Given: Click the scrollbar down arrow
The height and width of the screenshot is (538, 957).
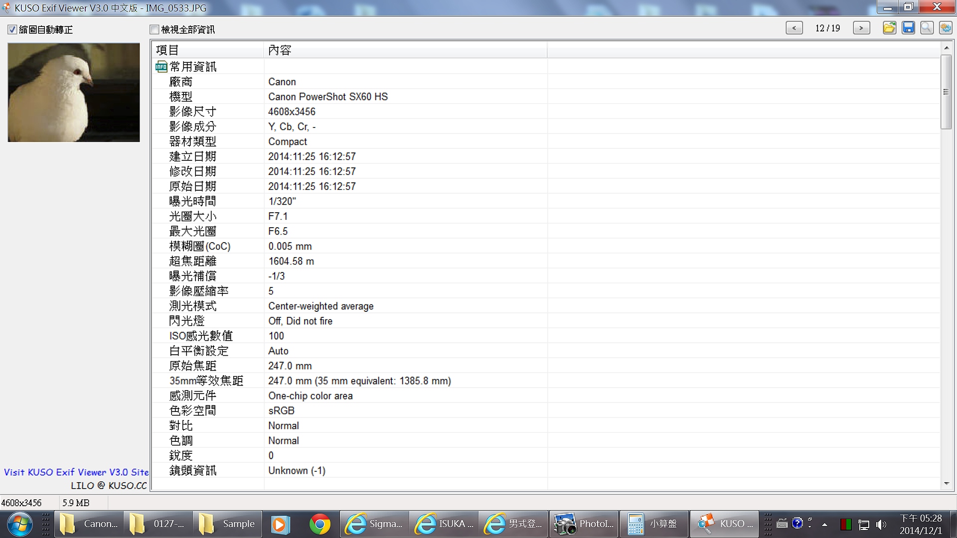Looking at the screenshot, I should click(x=946, y=484).
